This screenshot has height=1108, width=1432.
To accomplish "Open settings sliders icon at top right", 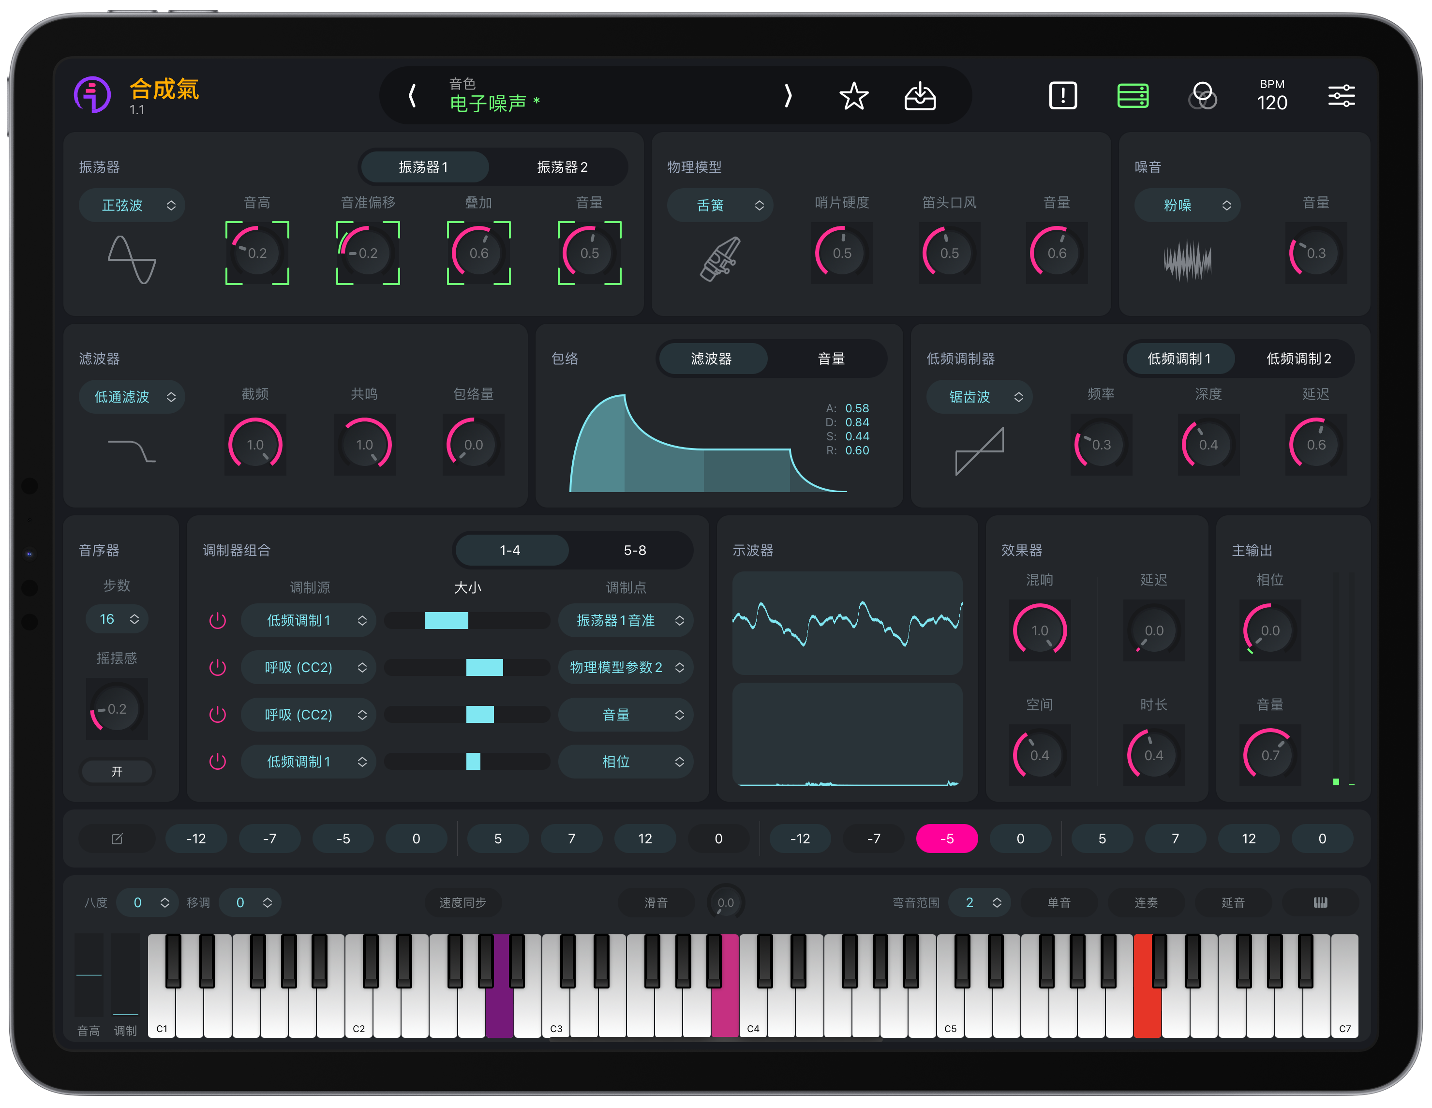I will click(x=1341, y=96).
